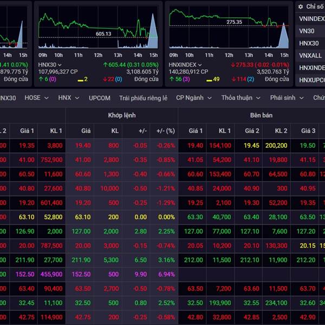The width and height of the screenshot is (325, 325).
Task: Click the HNXINDEX intraday chart
Action: (229, 28)
